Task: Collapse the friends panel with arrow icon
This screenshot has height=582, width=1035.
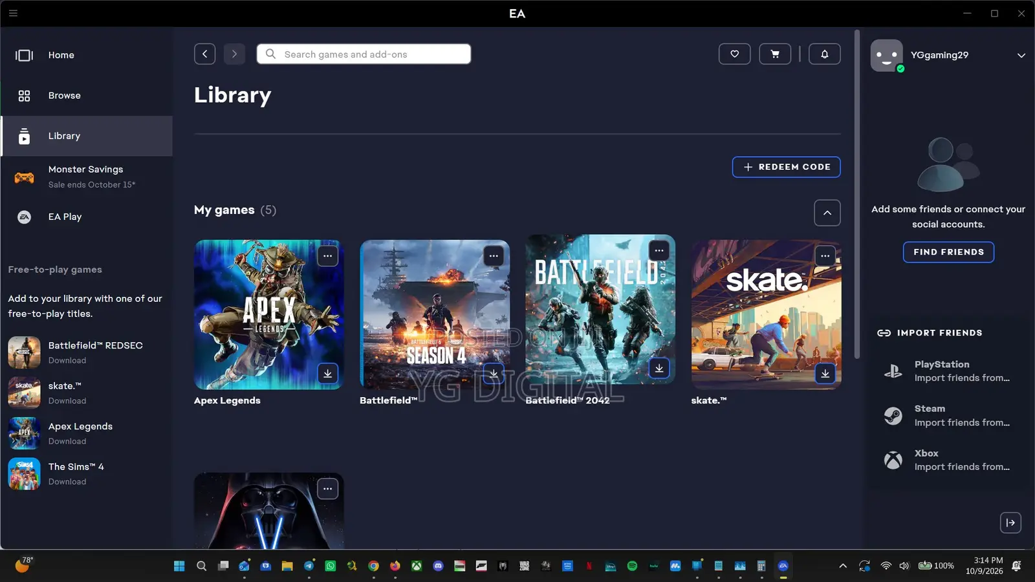Action: click(1010, 523)
